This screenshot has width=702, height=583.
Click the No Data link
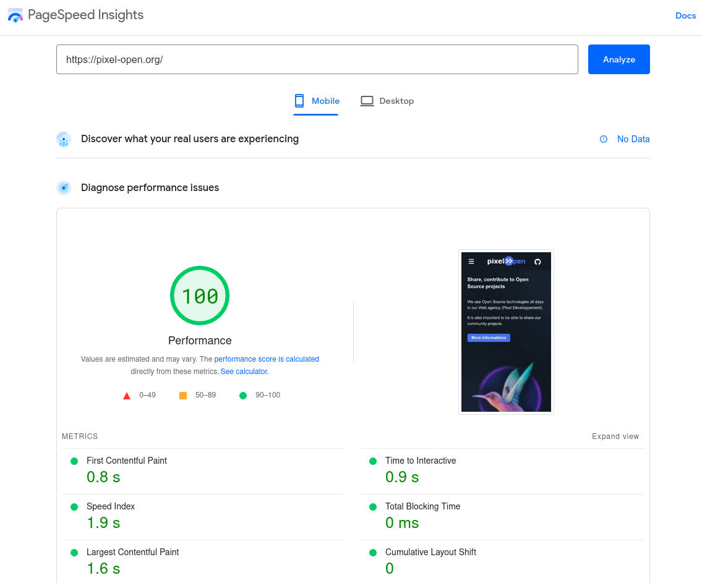(x=633, y=139)
